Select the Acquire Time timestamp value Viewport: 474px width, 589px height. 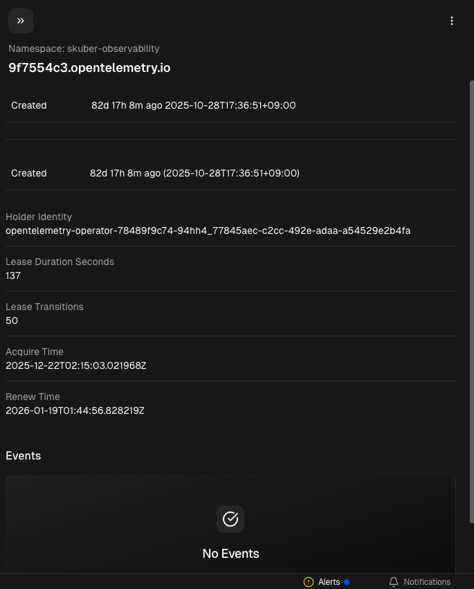pyautogui.click(x=76, y=365)
